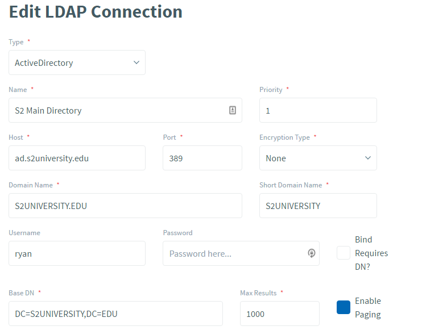Select the ActiveDirectory text in Type combo box
This screenshot has height=330, width=422.
(x=44, y=63)
